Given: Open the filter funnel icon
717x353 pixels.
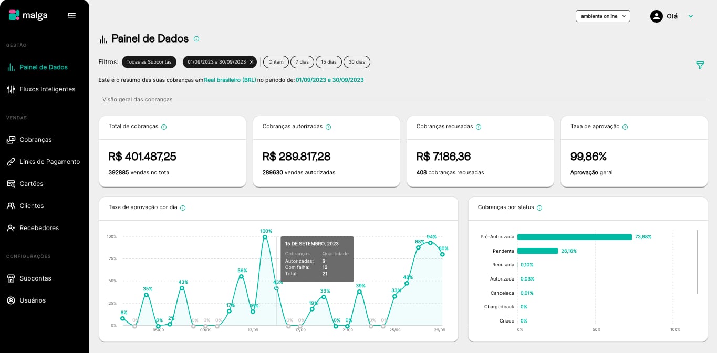Looking at the screenshot, I should [700, 65].
